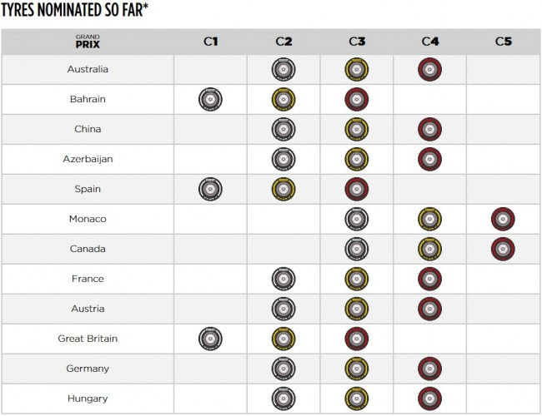Select the Germany row label
The height and width of the screenshot is (416, 542).
(88, 369)
